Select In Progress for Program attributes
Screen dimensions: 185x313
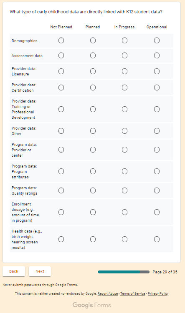[124, 171]
